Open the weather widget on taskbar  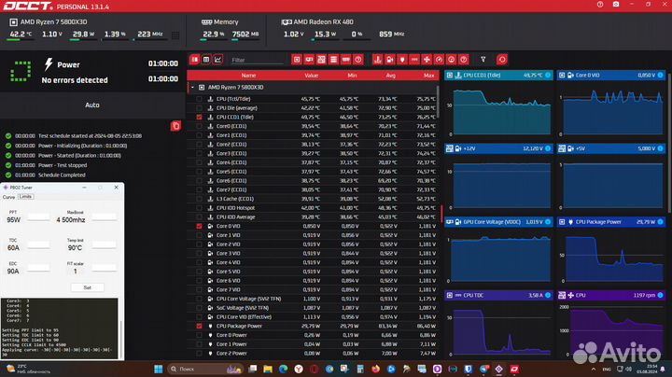[28, 369]
